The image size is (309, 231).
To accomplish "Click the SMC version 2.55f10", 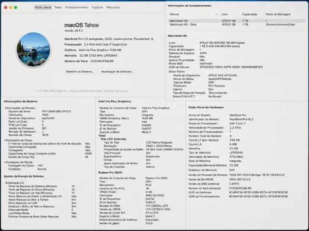I will tap(234, 184).
